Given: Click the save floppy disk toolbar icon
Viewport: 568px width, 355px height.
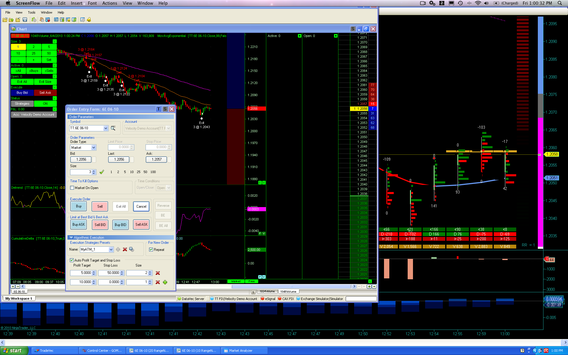Looking at the screenshot, I should pos(25,20).
